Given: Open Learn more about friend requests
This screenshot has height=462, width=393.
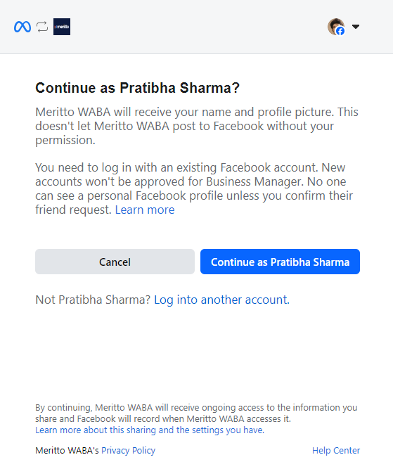Looking at the screenshot, I should point(145,210).
